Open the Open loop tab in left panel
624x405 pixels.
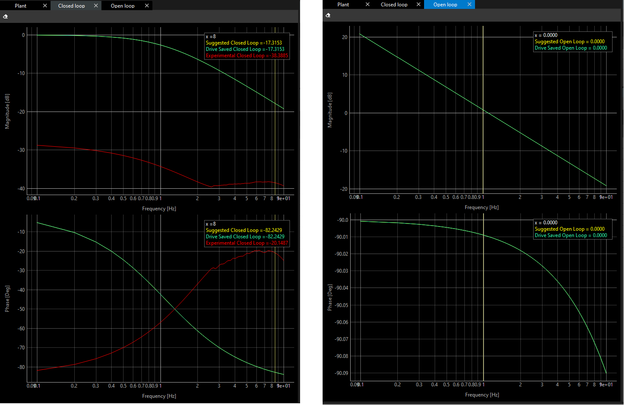click(x=122, y=6)
